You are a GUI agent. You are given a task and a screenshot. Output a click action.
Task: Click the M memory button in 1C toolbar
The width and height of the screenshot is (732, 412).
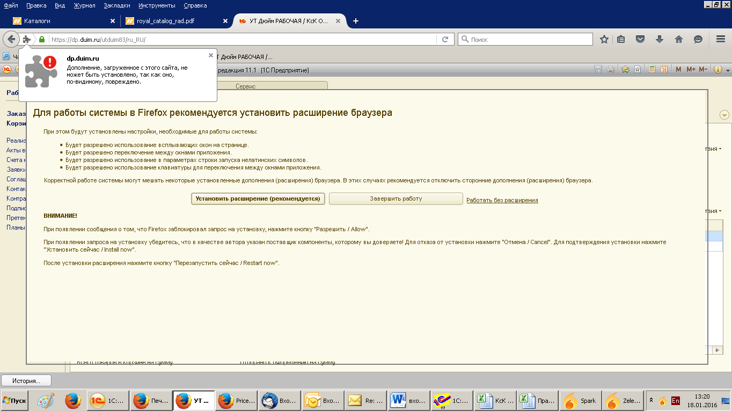coord(678,69)
